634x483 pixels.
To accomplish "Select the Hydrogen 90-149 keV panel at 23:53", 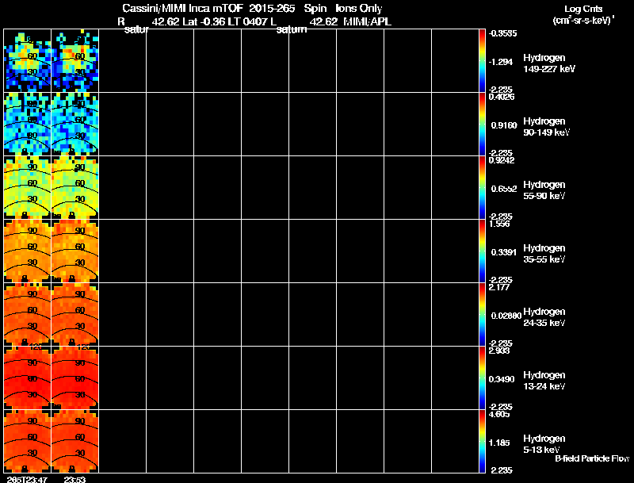I will [74, 125].
